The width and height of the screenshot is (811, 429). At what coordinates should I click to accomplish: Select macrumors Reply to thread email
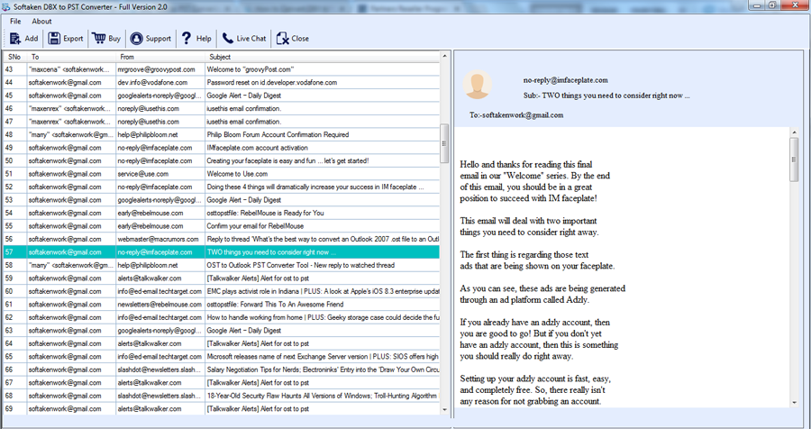tap(222, 239)
